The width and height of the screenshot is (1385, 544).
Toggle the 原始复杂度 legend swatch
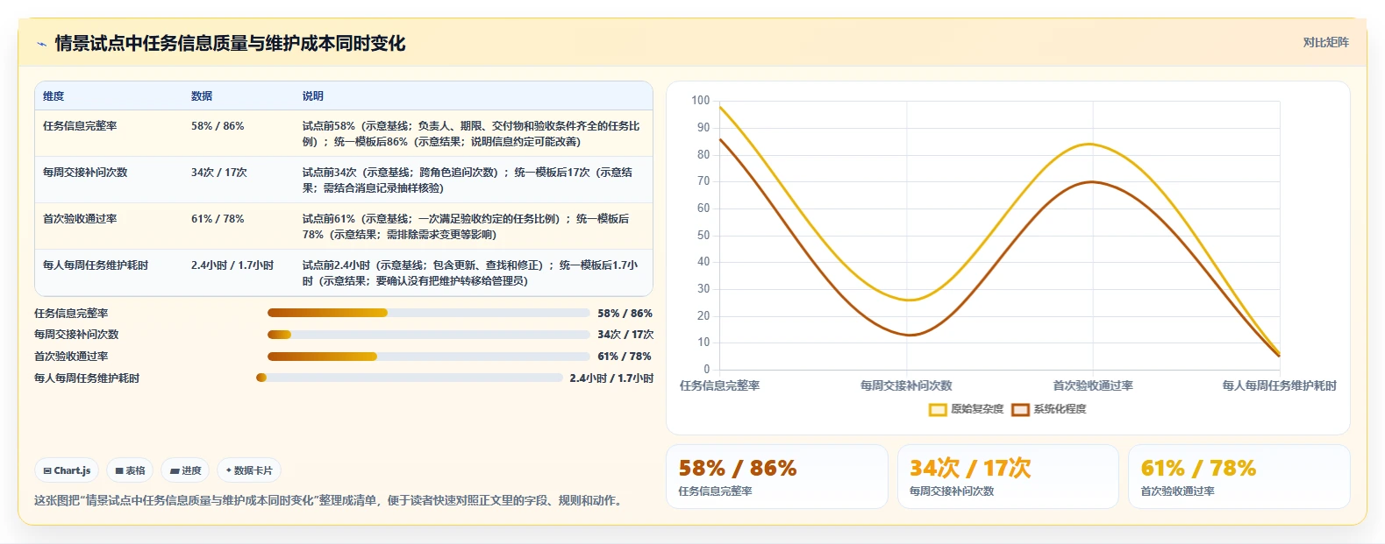click(938, 409)
